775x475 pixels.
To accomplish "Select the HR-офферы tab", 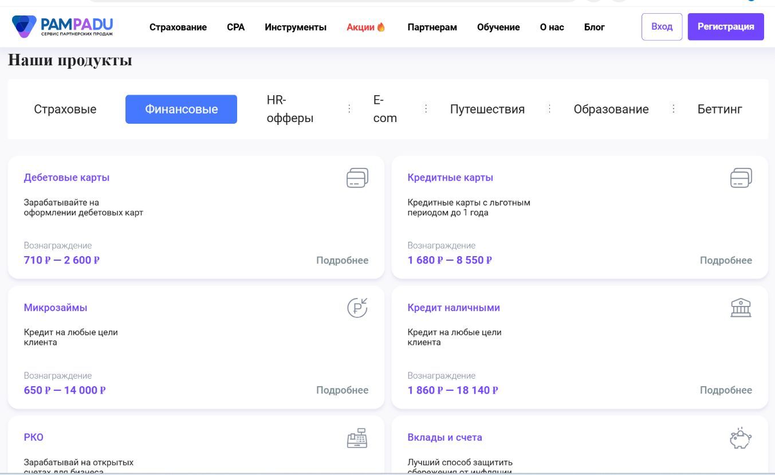I will 290,109.
